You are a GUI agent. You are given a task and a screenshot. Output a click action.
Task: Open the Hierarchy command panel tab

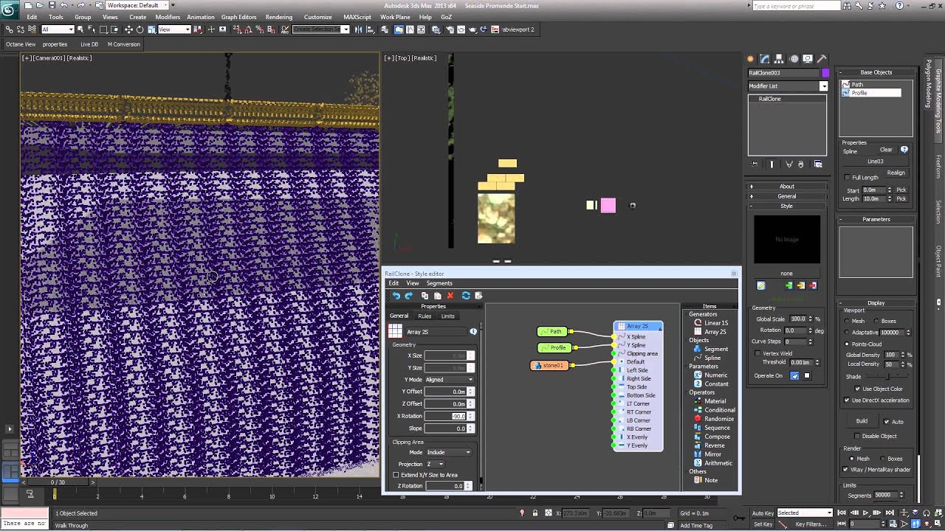[780, 59]
